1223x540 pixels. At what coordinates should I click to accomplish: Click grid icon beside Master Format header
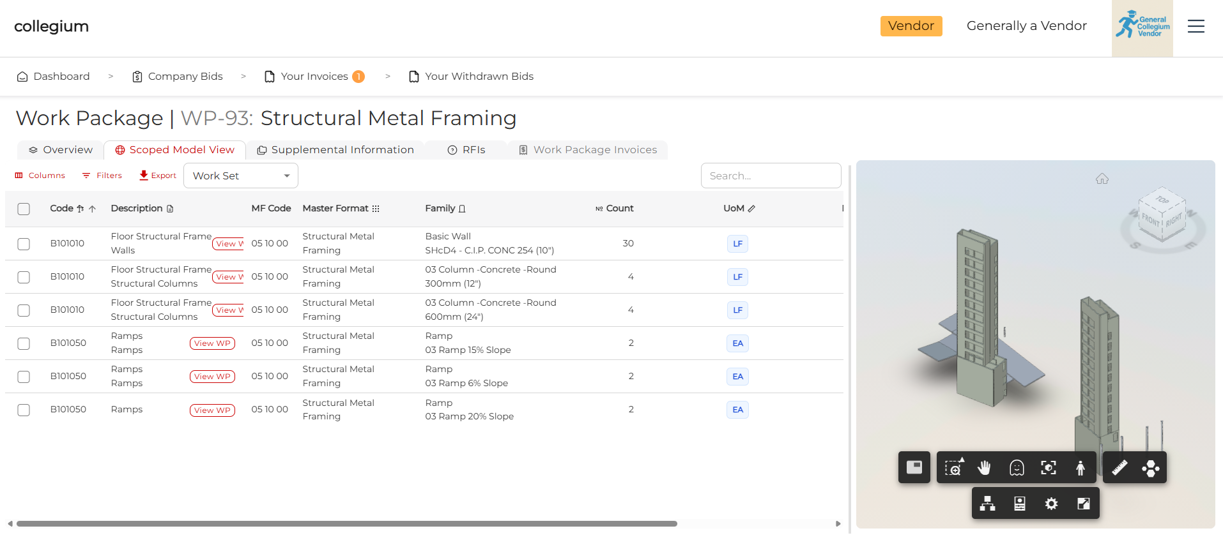click(x=376, y=209)
